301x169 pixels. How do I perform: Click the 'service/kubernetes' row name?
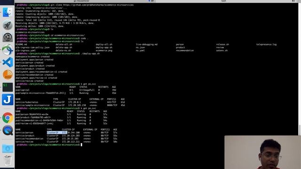coord(27,102)
